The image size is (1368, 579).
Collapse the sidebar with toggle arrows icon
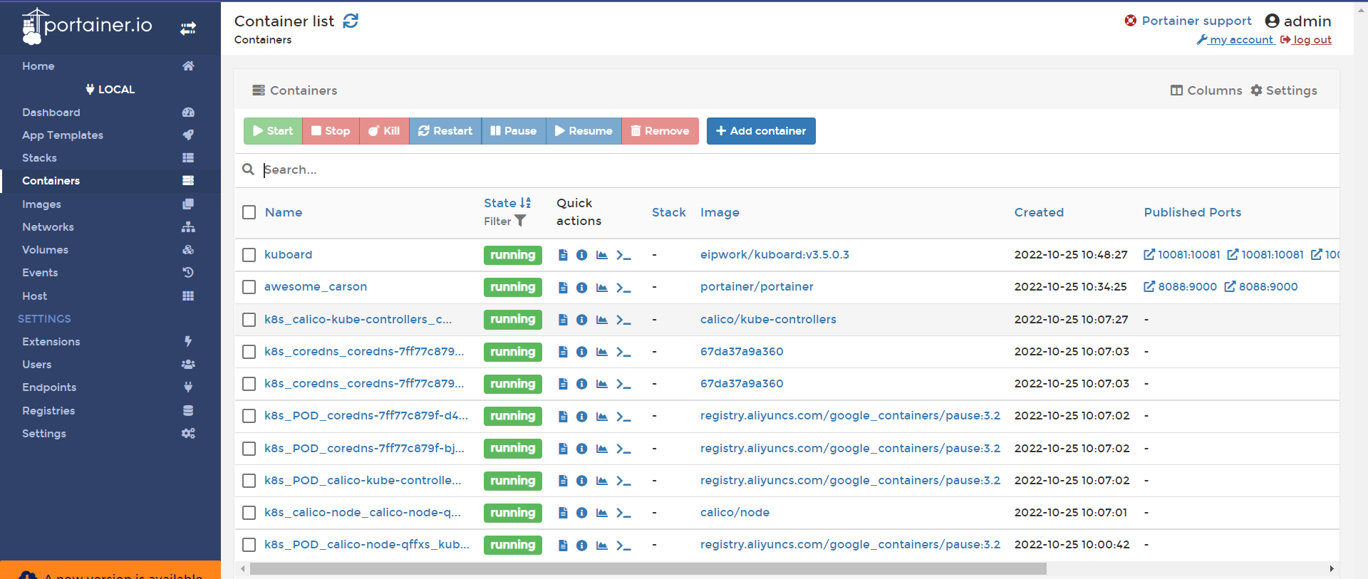pyautogui.click(x=188, y=28)
